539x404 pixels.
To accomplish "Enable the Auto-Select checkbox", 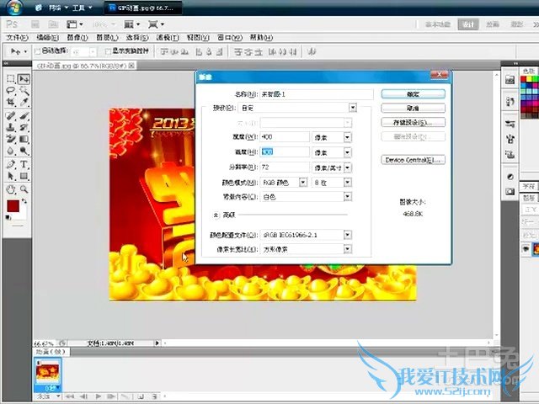I will click(x=38, y=51).
